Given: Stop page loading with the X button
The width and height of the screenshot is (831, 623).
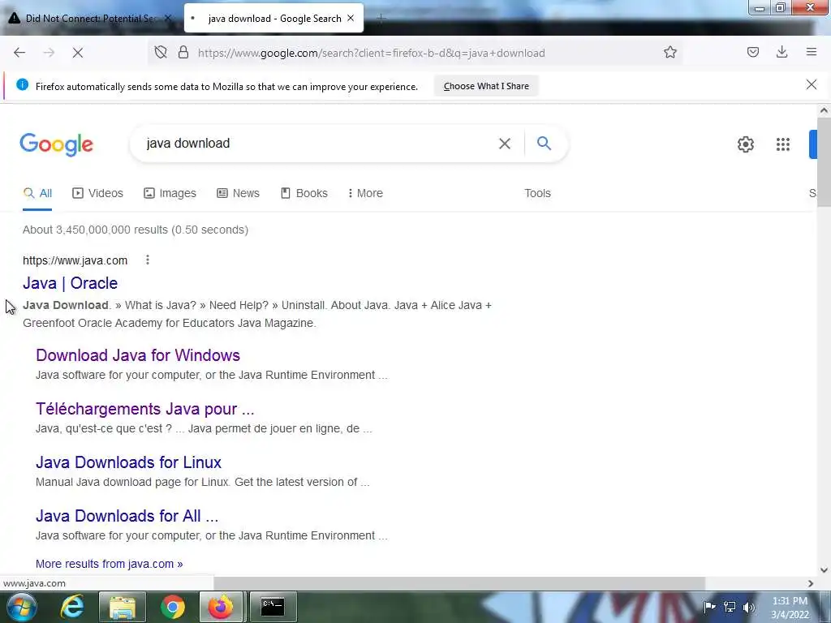Looking at the screenshot, I should point(77,53).
